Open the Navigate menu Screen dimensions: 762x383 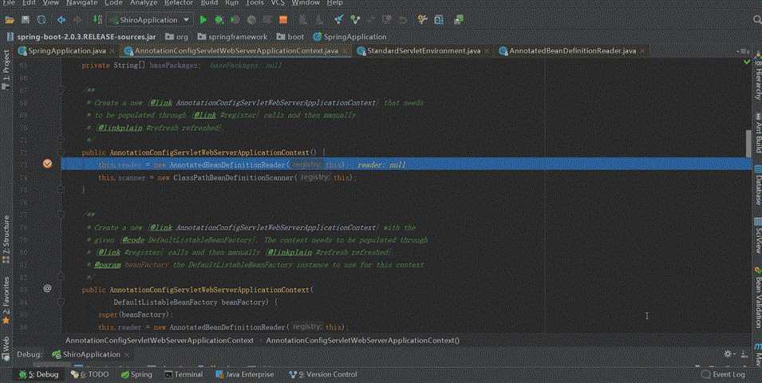pos(81,2)
